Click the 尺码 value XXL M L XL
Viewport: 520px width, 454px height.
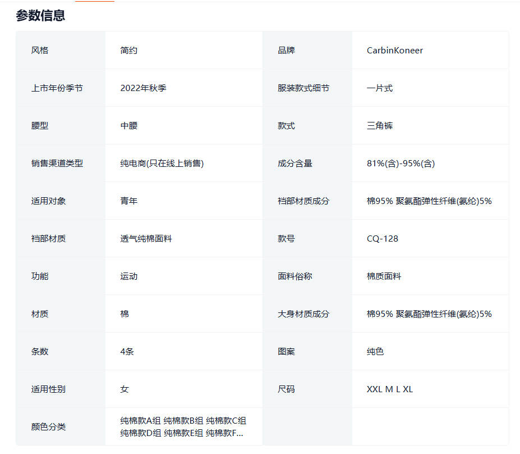pos(389,389)
